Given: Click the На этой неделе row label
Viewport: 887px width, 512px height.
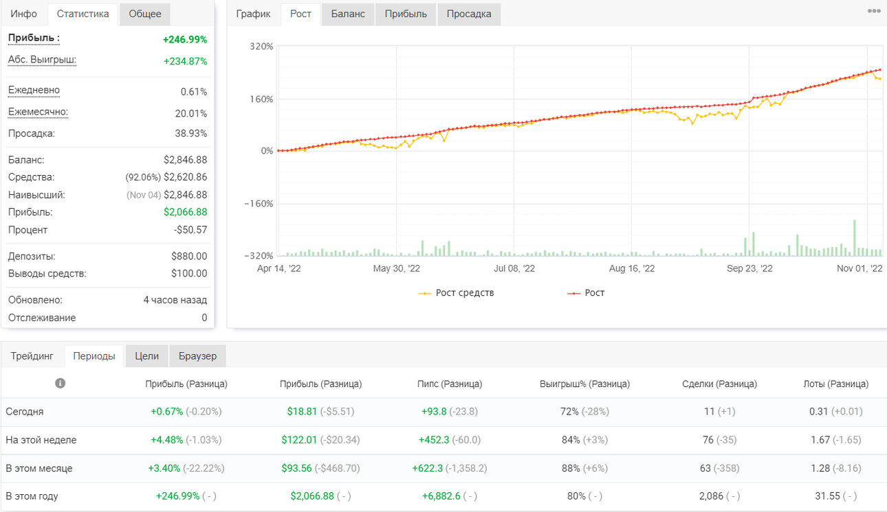Looking at the screenshot, I should pyautogui.click(x=41, y=440).
